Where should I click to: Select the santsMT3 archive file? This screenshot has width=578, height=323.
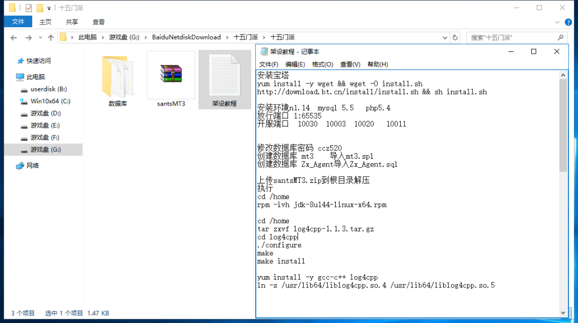tap(171, 80)
